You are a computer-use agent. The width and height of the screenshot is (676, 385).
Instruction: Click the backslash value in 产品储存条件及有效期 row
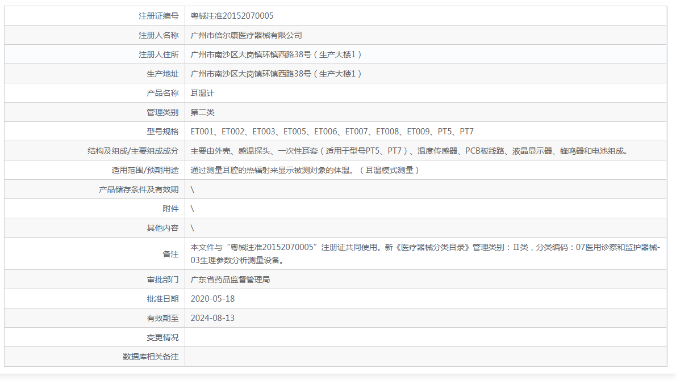(x=192, y=189)
